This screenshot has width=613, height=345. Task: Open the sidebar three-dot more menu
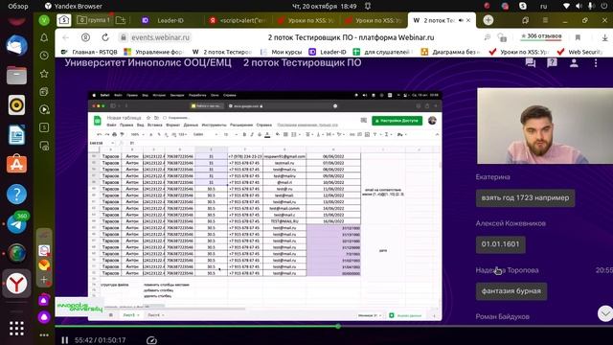(x=44, y=334)
